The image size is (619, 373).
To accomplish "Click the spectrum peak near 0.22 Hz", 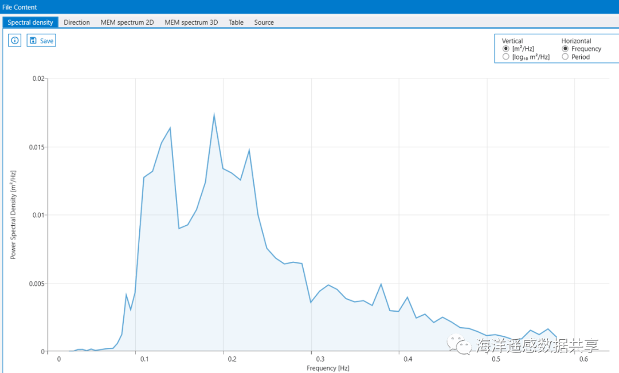I will [x=249, y=150].
